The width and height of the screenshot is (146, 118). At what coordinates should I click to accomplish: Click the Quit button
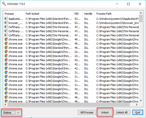138,112
